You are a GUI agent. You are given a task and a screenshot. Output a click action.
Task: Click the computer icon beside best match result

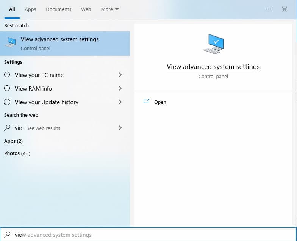click(10, 43)
